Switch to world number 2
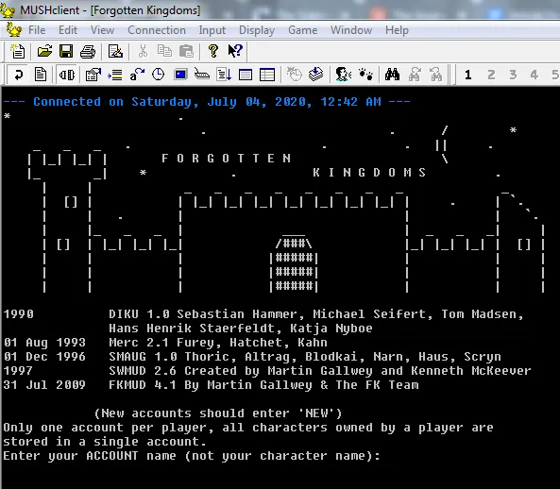Screen dimensions: 560x489 click(491, 75)
